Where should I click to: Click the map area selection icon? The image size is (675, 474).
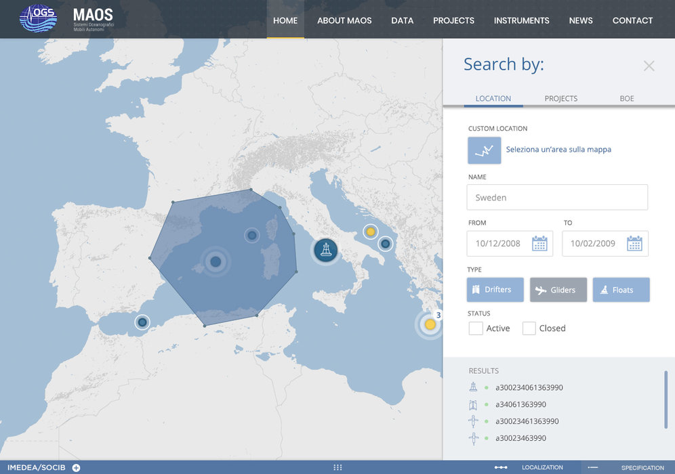[x=484, y=150]
